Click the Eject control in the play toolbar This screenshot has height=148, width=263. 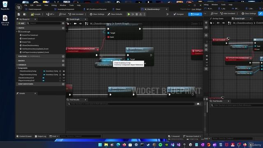tap(141, 14)
